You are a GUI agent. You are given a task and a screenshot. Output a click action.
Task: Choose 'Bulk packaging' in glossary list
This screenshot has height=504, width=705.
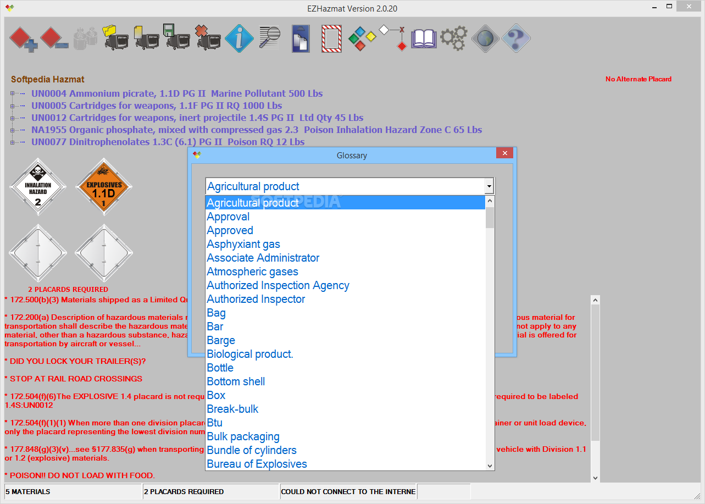(x=345, y=436)
